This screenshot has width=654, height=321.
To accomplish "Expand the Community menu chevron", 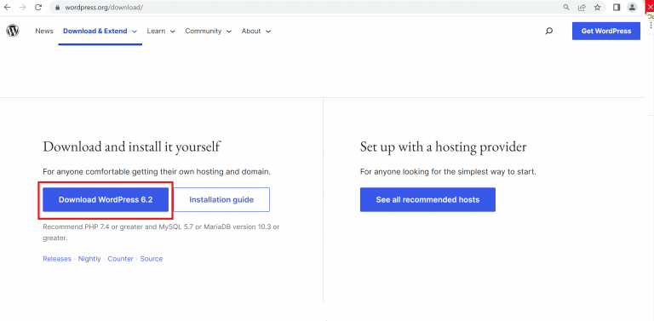I will tap(229, 32).
